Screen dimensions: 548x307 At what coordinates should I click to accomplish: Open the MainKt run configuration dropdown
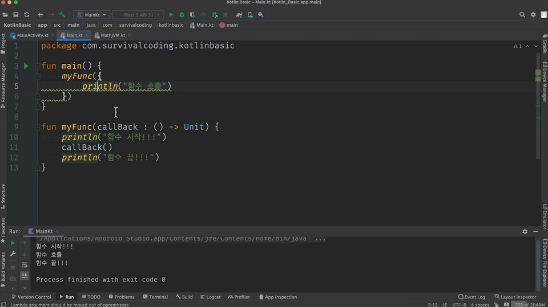point(91,14)
